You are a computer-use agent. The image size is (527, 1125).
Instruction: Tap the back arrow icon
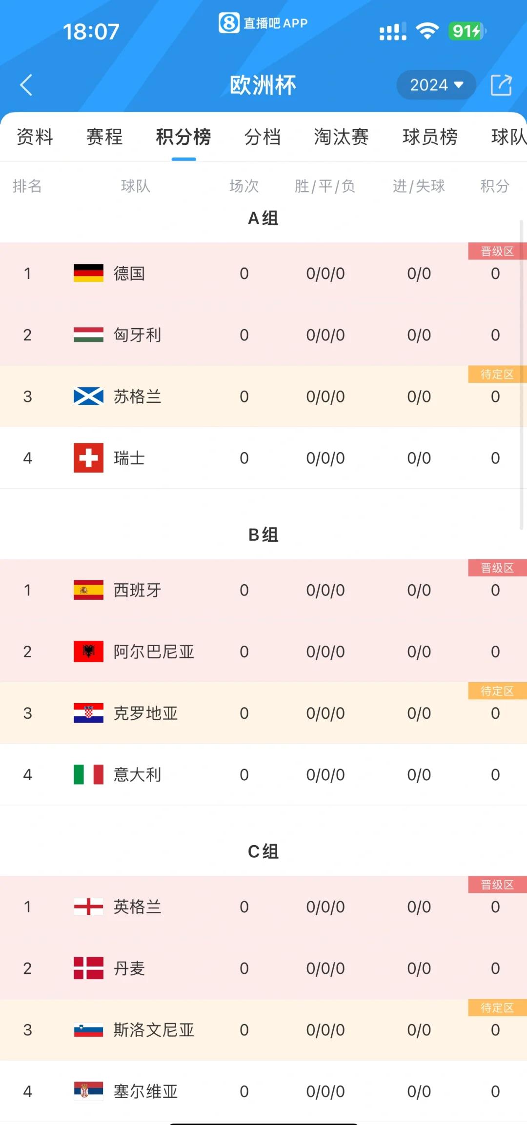tap(26, 85)
